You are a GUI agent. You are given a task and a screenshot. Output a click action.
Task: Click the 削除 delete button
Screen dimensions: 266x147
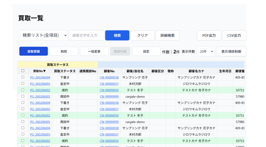click(64, 51)
